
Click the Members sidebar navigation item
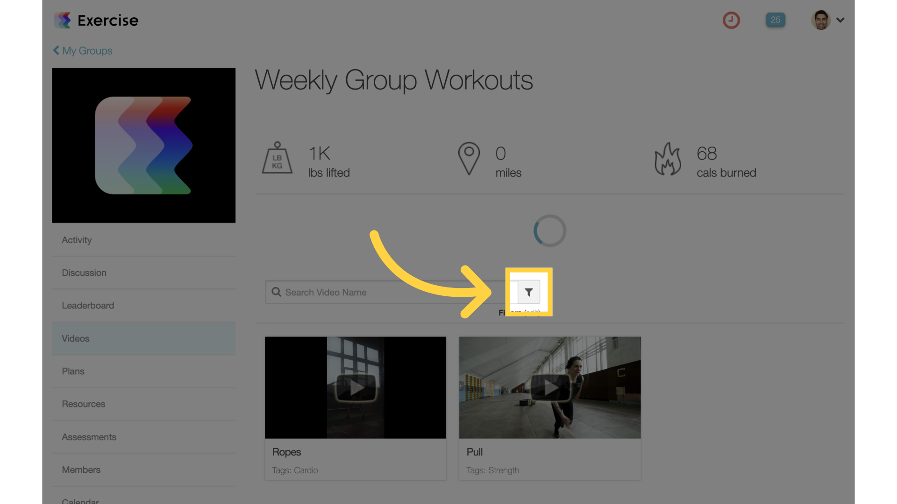click(81, 469)
